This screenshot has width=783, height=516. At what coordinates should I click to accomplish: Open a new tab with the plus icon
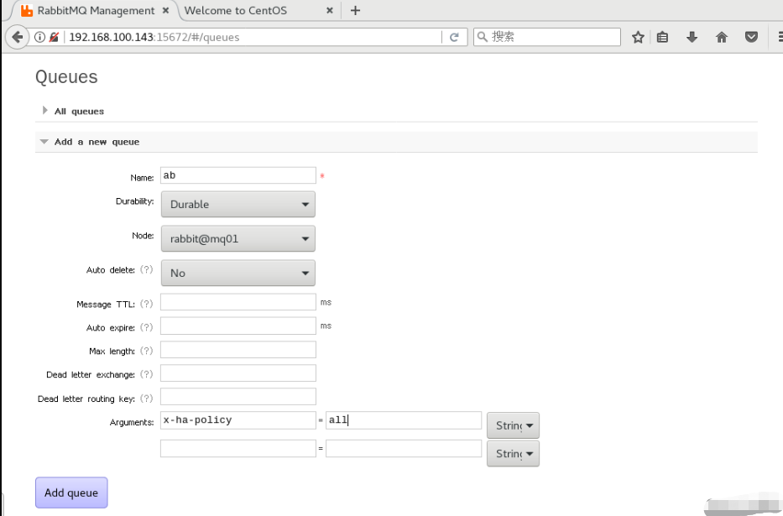coord(355,10)
